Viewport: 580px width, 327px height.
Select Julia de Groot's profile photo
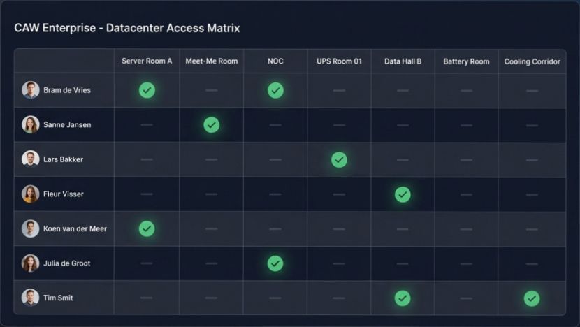click(30, 263)
